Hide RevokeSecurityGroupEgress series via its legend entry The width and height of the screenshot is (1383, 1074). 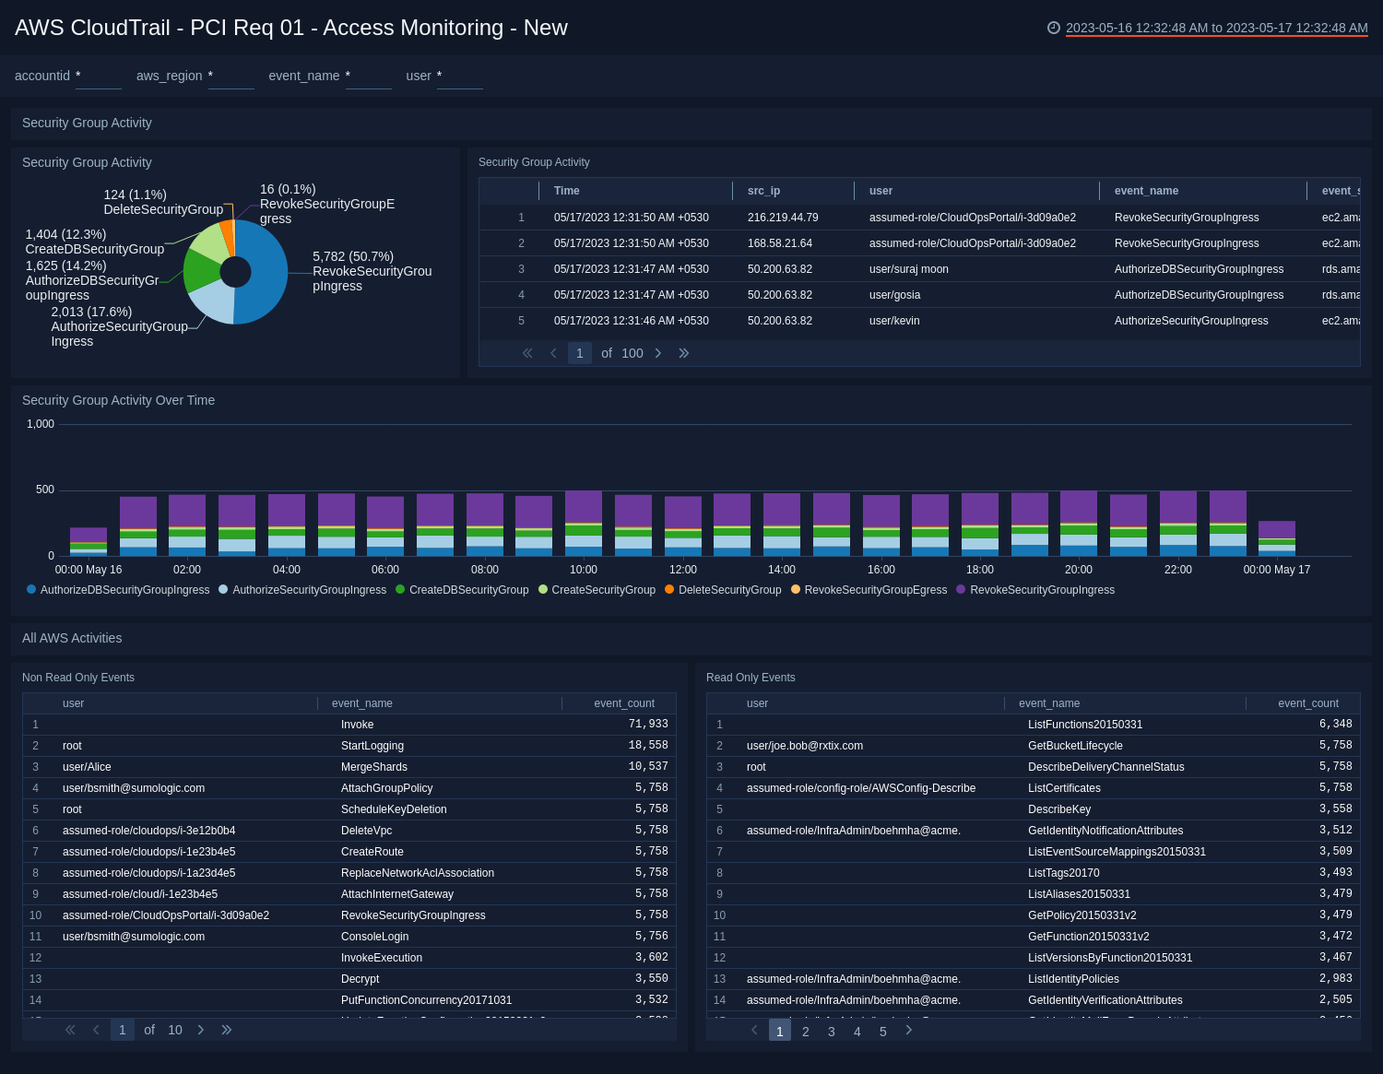click(873, 590)
